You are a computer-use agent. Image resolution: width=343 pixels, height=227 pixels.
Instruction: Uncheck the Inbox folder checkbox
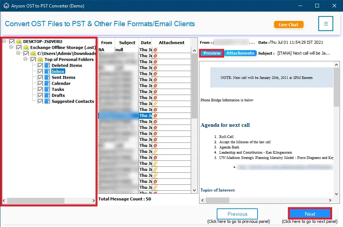click(x=40, y=71)
